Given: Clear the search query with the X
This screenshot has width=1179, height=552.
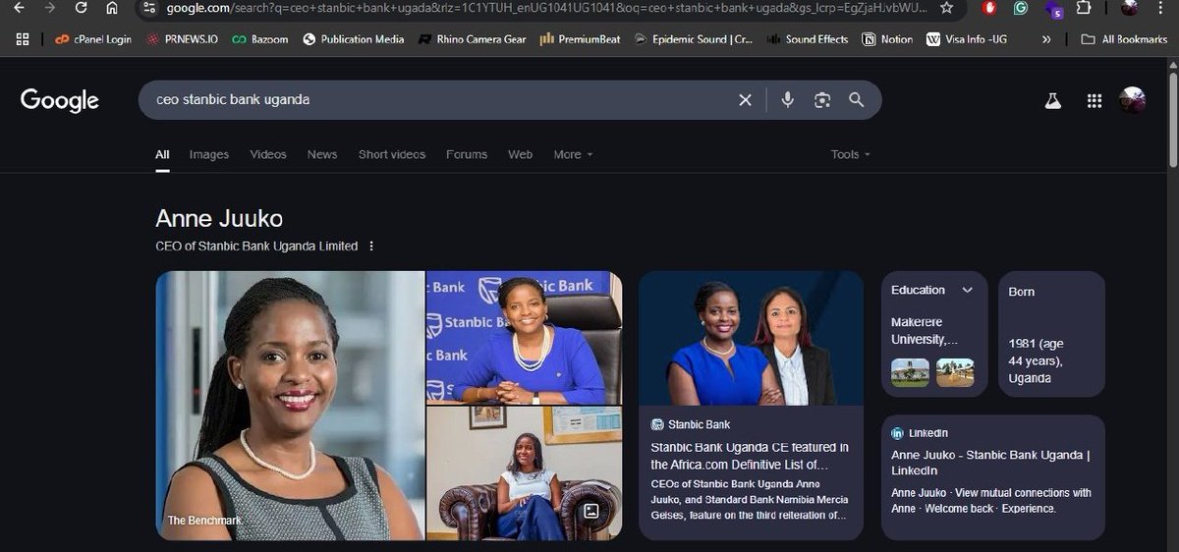Looking at the screenshot, I should (745, 100).
